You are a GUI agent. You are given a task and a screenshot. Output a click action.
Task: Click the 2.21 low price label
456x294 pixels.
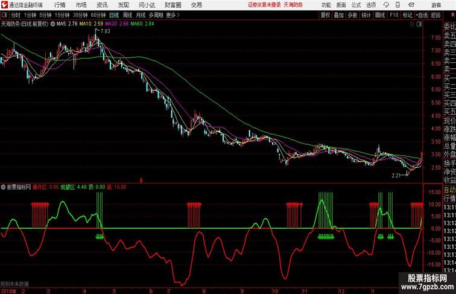[396, 176]
